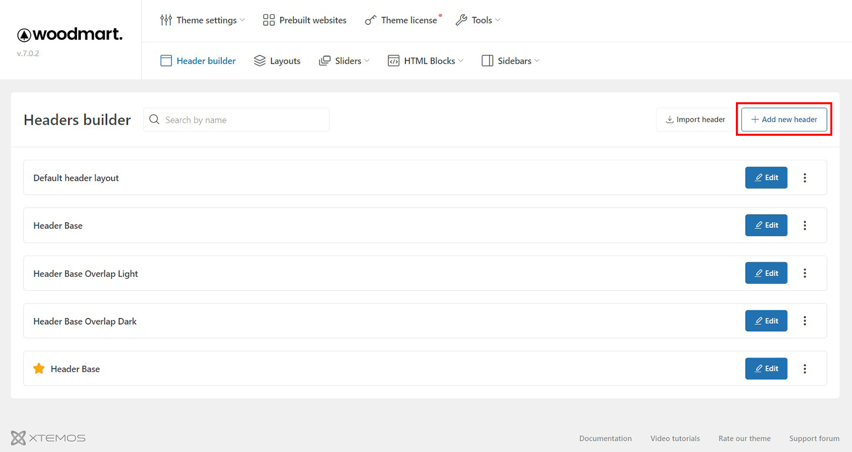Open the Theme license page
Viewport: 852px width, 452px height.
pyautogui.click(x=402, y=20)
